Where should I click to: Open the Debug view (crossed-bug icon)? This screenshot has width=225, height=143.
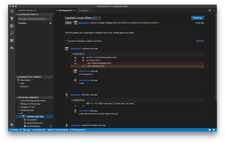[x=12, y=26]
